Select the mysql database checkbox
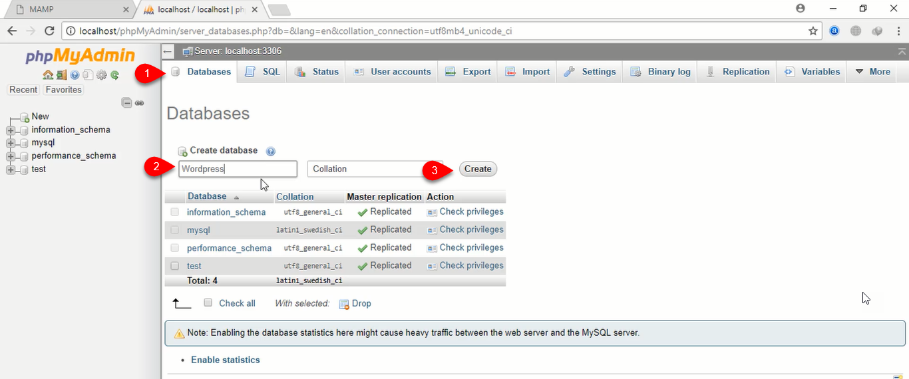Viewport: 909px width, 379px height. 175,230
